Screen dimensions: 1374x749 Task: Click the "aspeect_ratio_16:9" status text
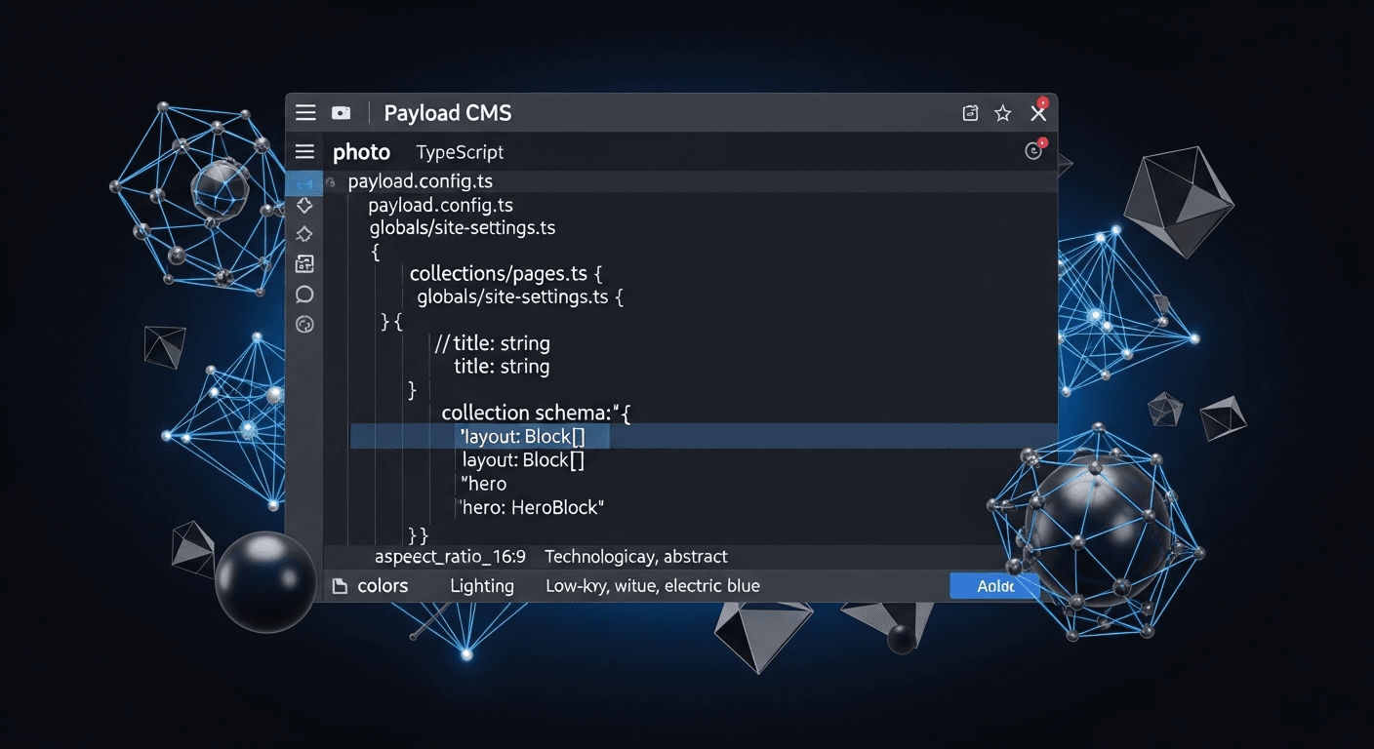[451, 557]
